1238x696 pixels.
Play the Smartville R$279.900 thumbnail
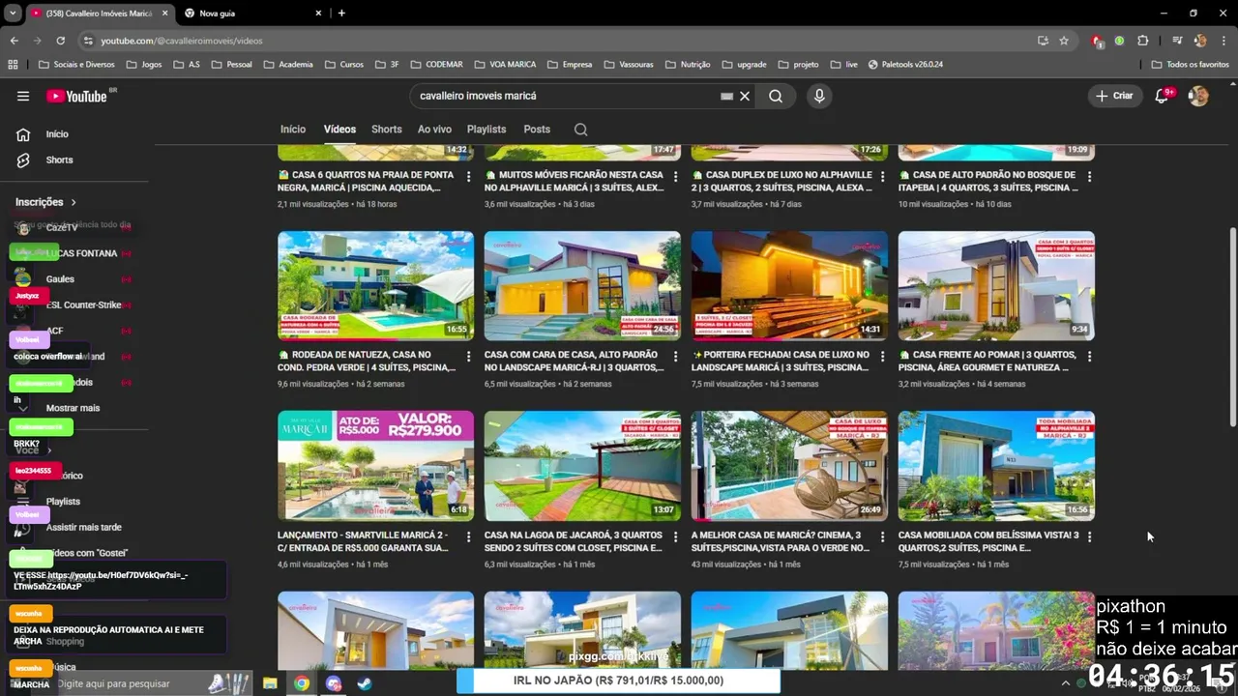click(375, 466)
